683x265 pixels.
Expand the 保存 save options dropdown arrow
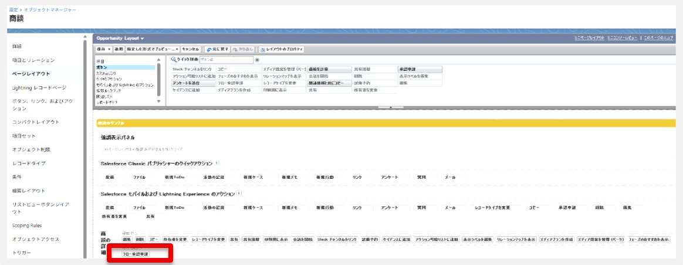pyautogui.click(x=109, y=49)
